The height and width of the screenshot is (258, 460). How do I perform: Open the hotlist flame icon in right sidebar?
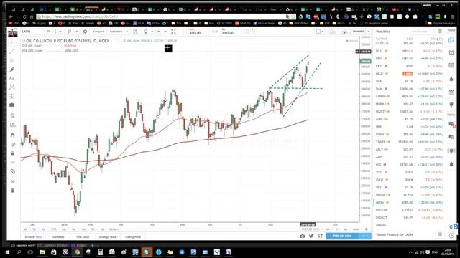(451, 79)
